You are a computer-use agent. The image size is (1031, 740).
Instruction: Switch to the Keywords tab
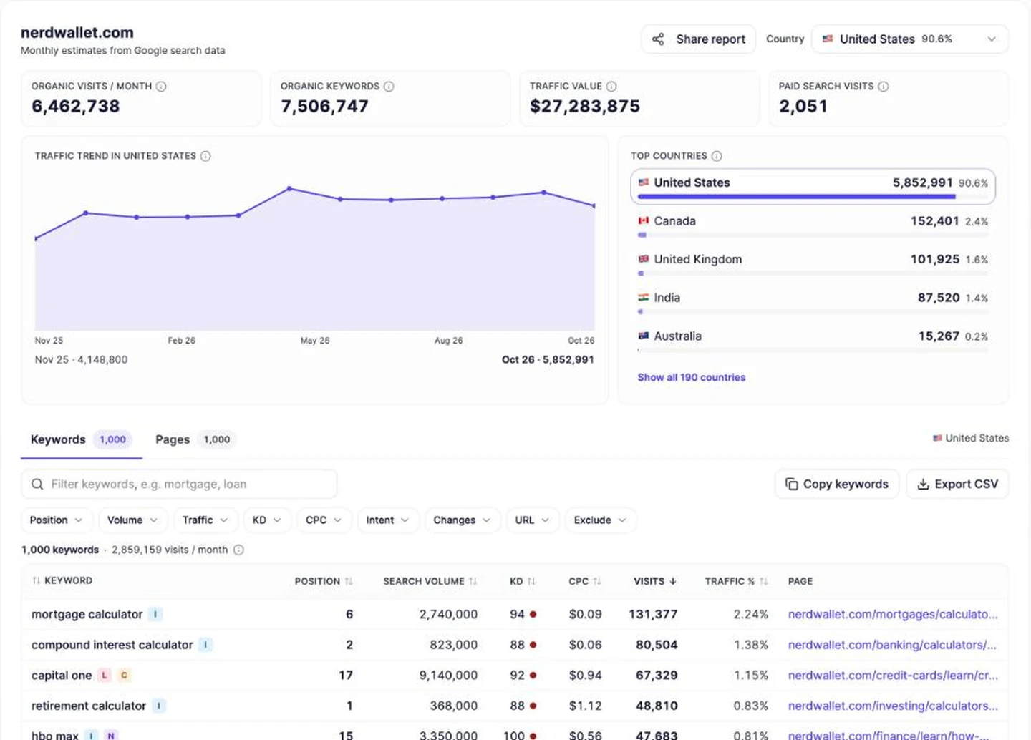click(81, 439)
